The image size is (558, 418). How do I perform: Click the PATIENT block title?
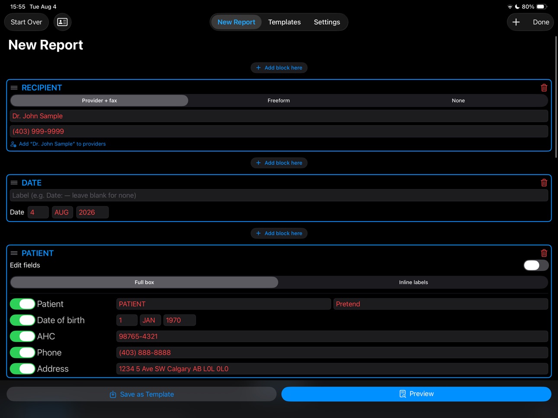click(38, 253)
